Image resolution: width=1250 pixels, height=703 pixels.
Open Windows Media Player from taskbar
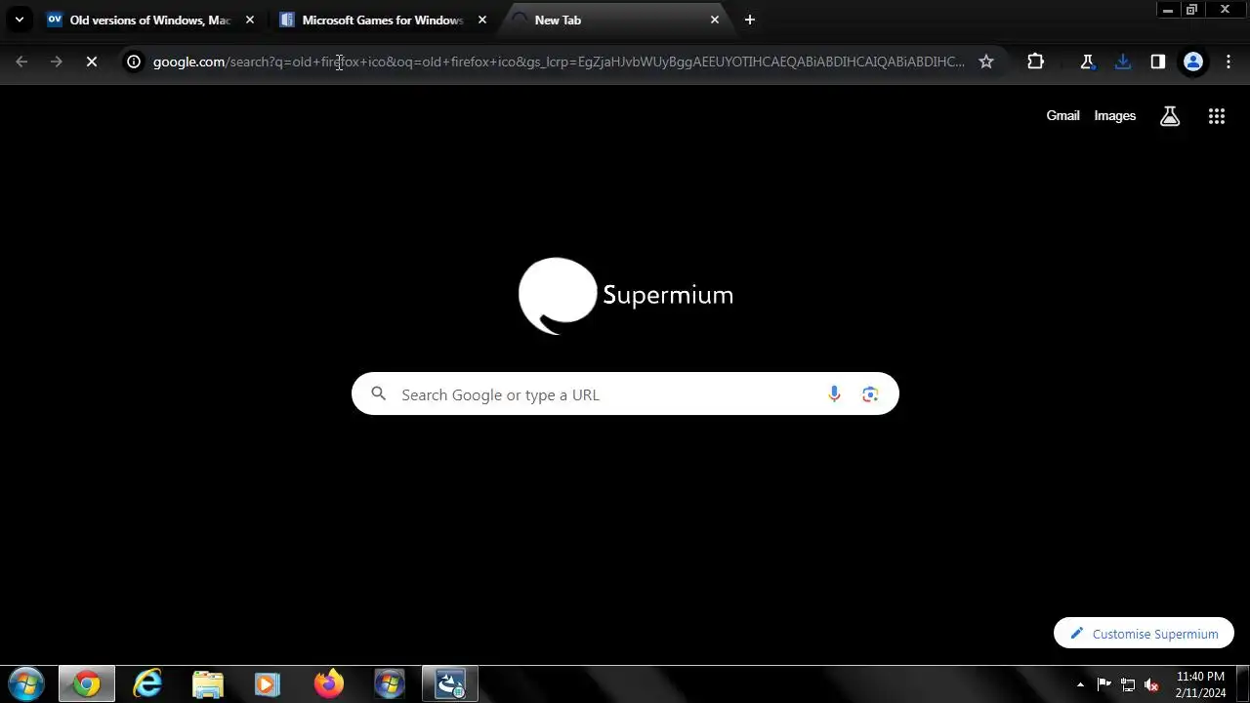(268, 684)
